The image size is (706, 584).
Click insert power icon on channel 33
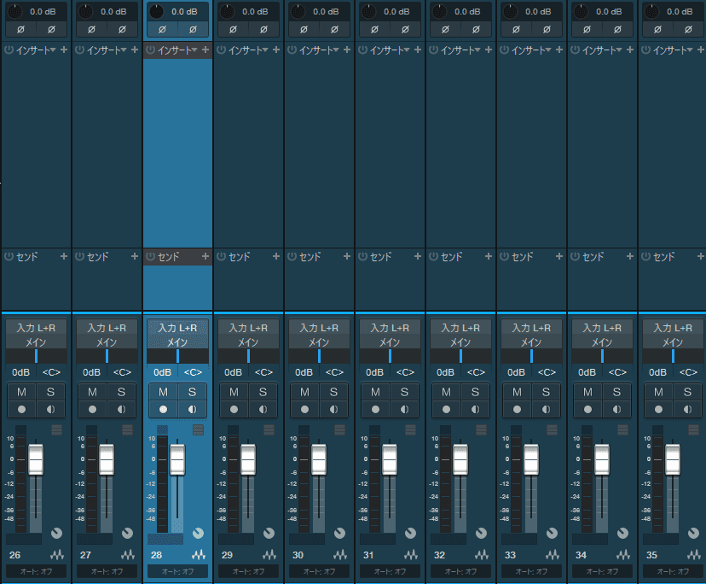504,50
